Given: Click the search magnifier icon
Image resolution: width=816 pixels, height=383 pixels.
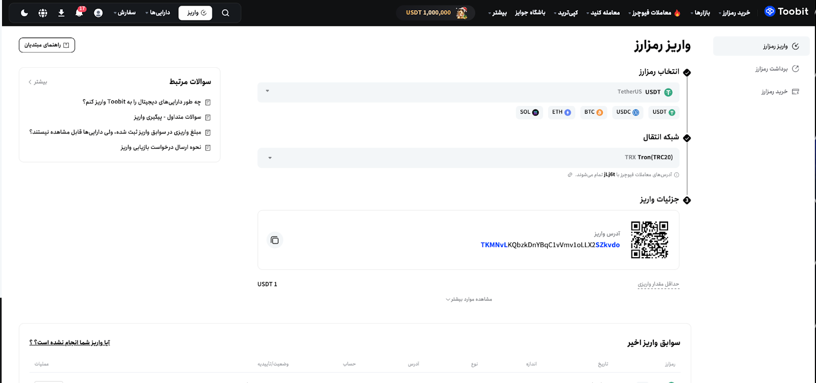Looking at the screenshot, I should (x=225, y=13).
